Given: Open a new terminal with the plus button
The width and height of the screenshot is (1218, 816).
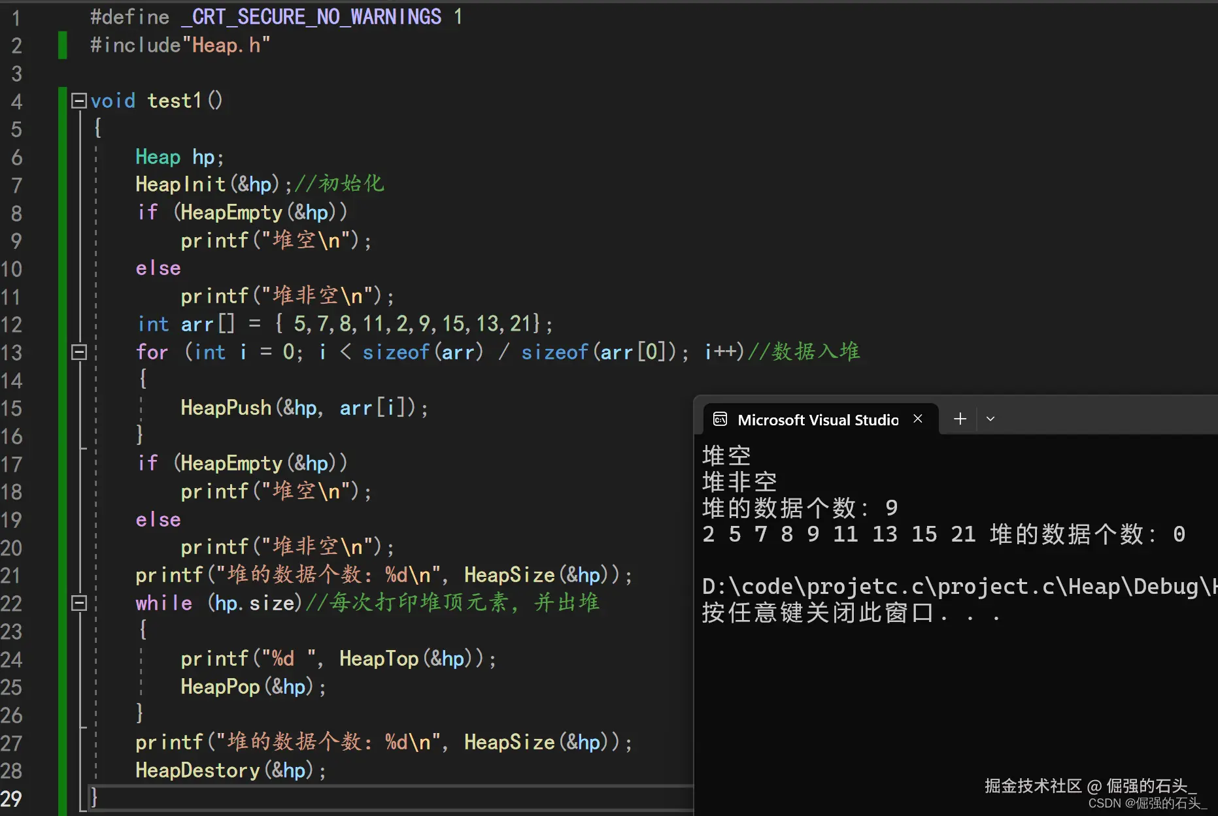Looking at the screenshot, I should [958, 418].
